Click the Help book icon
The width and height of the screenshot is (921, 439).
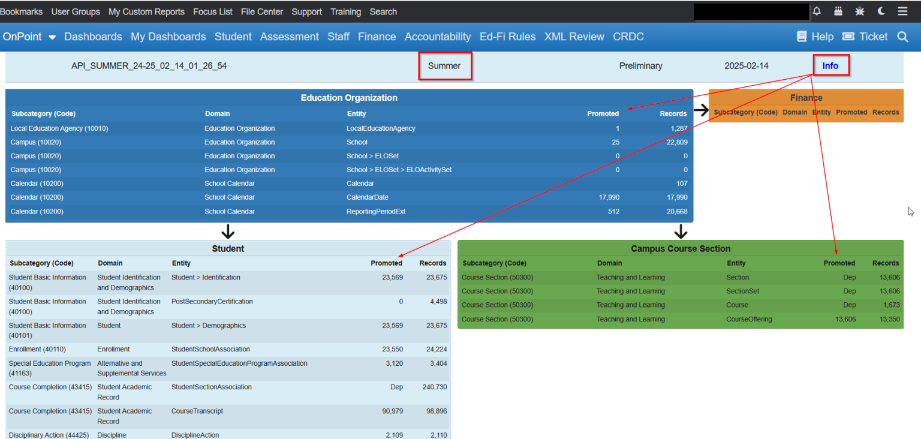[x=802, y=36]
